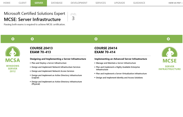Image resolution: width=183 pixels, height=117 pixels.
Task: Go to the DATABASE tab
Action: pyautogui.click(x=57, y=3)
